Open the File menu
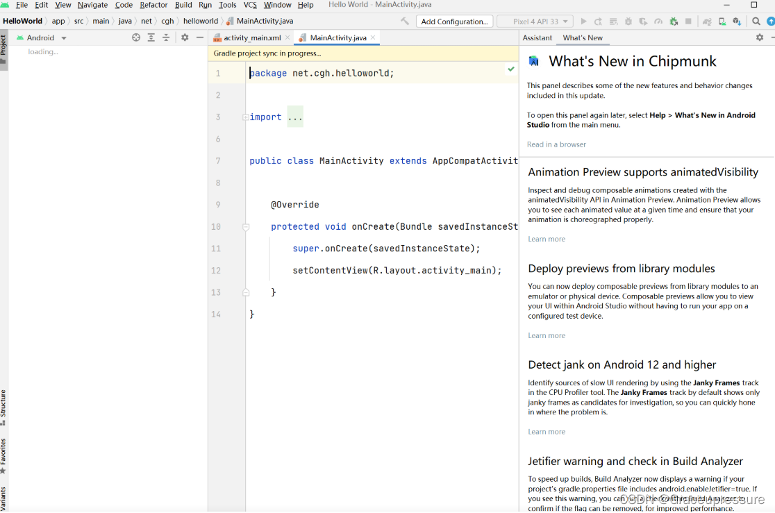 (22, 5)
